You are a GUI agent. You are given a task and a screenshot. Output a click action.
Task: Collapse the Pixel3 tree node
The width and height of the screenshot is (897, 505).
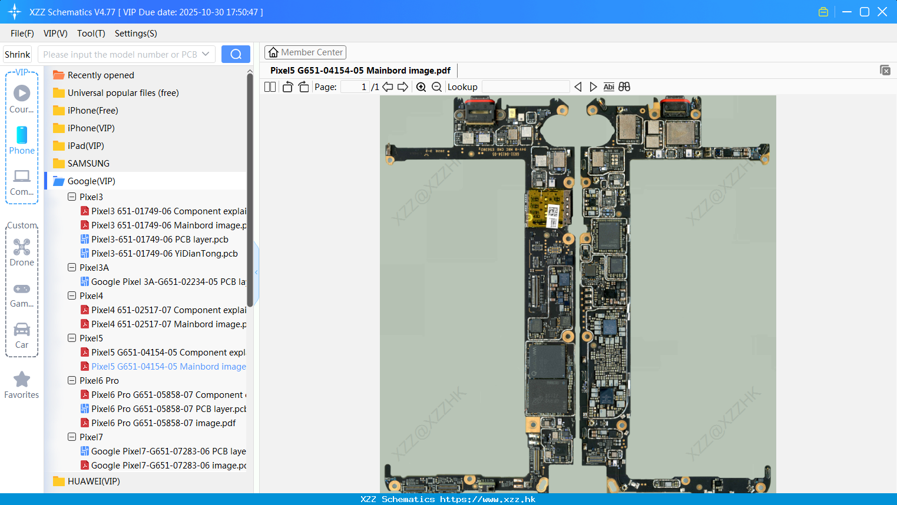tap(72, 197)
